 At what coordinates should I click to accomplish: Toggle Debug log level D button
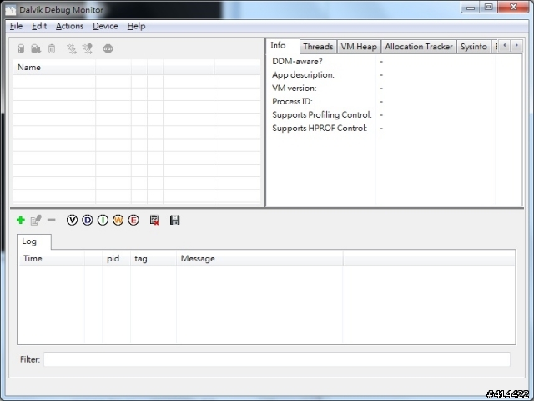coord(87,220)
